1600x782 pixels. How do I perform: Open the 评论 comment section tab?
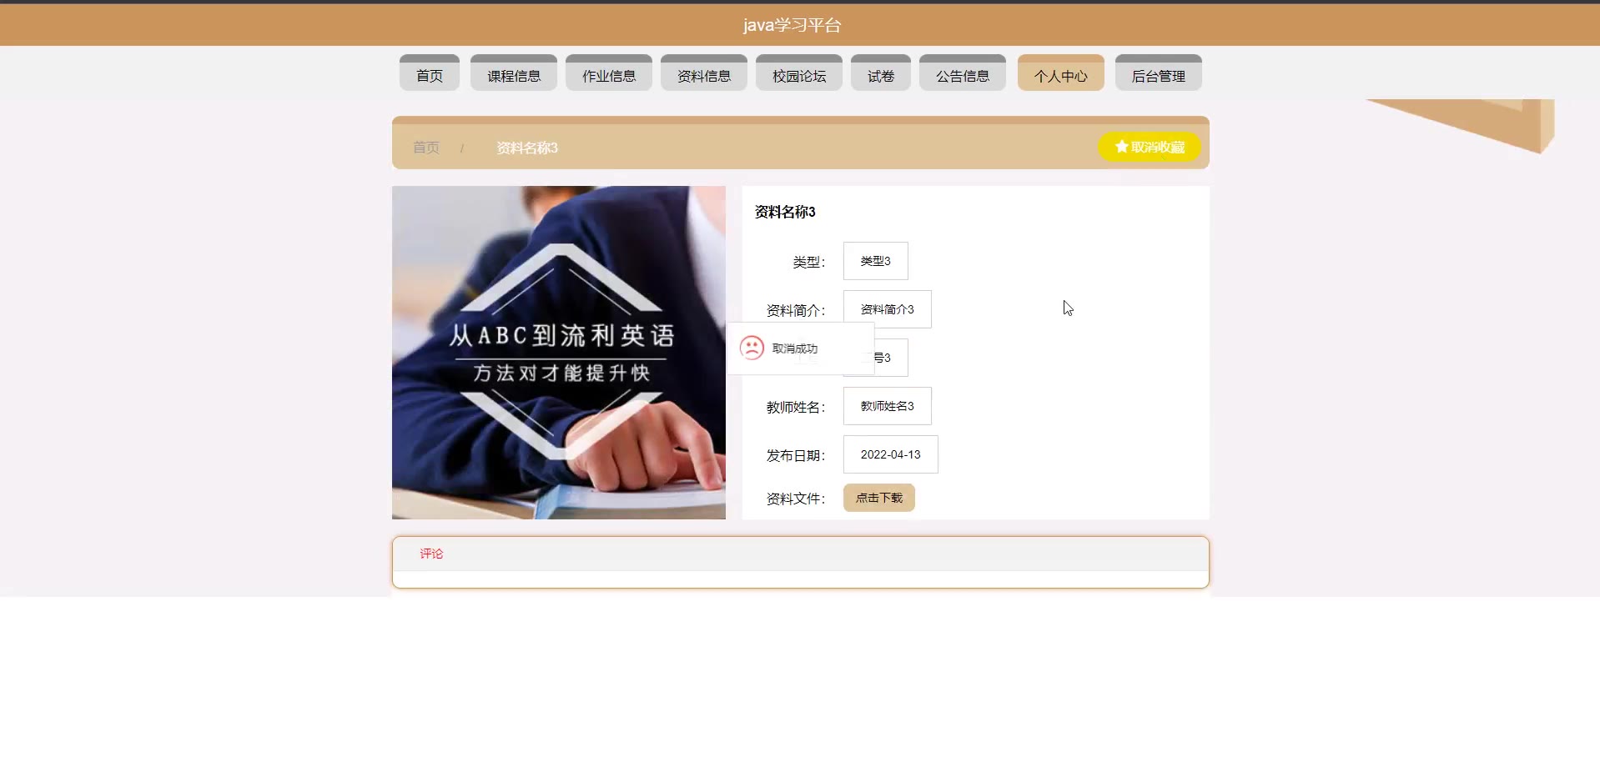point(431,554)
